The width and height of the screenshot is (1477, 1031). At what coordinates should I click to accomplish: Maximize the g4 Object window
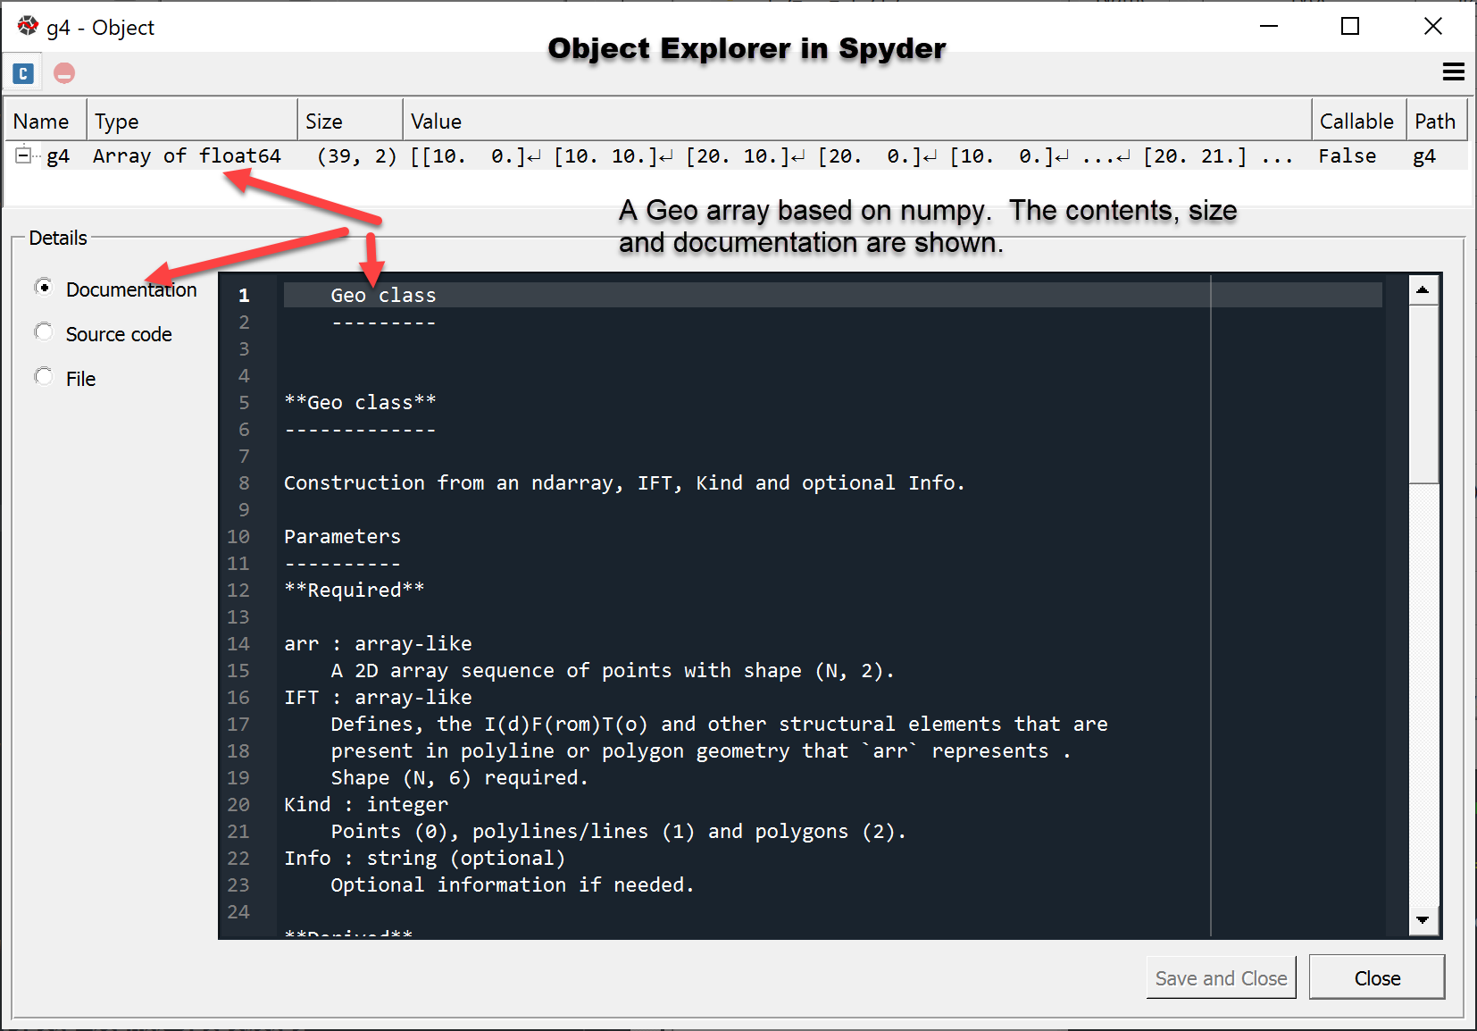click(x=1350, y=26)
